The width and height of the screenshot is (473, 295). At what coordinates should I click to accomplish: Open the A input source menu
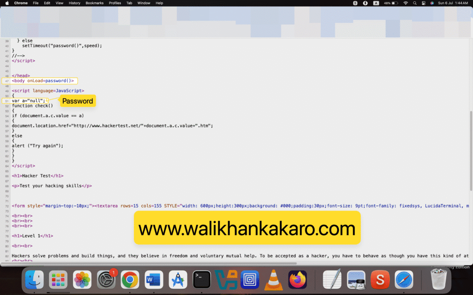point(376,3)
